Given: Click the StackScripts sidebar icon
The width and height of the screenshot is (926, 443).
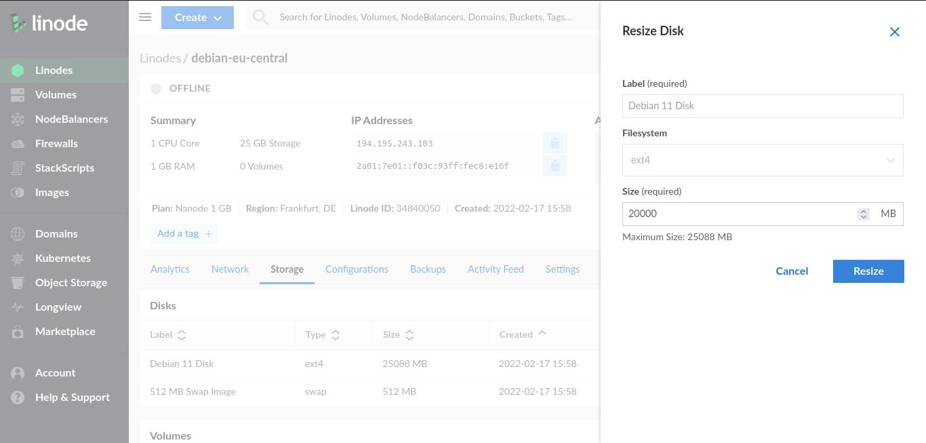Looking at the screenshot, I should click(18, 168).
